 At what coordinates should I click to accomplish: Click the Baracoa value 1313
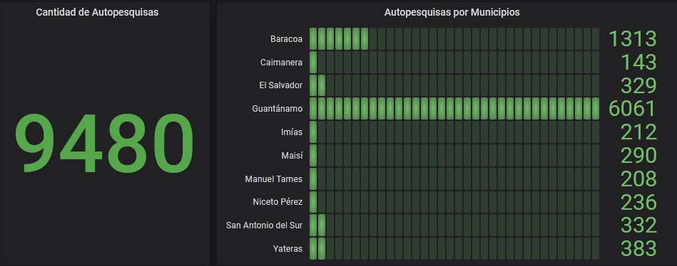(633, 38)
